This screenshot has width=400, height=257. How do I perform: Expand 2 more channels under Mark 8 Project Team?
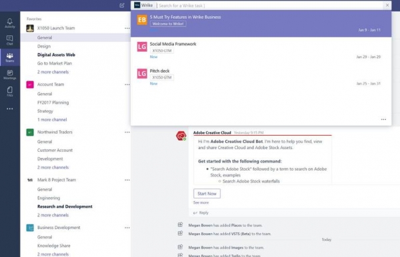[53, 215]
